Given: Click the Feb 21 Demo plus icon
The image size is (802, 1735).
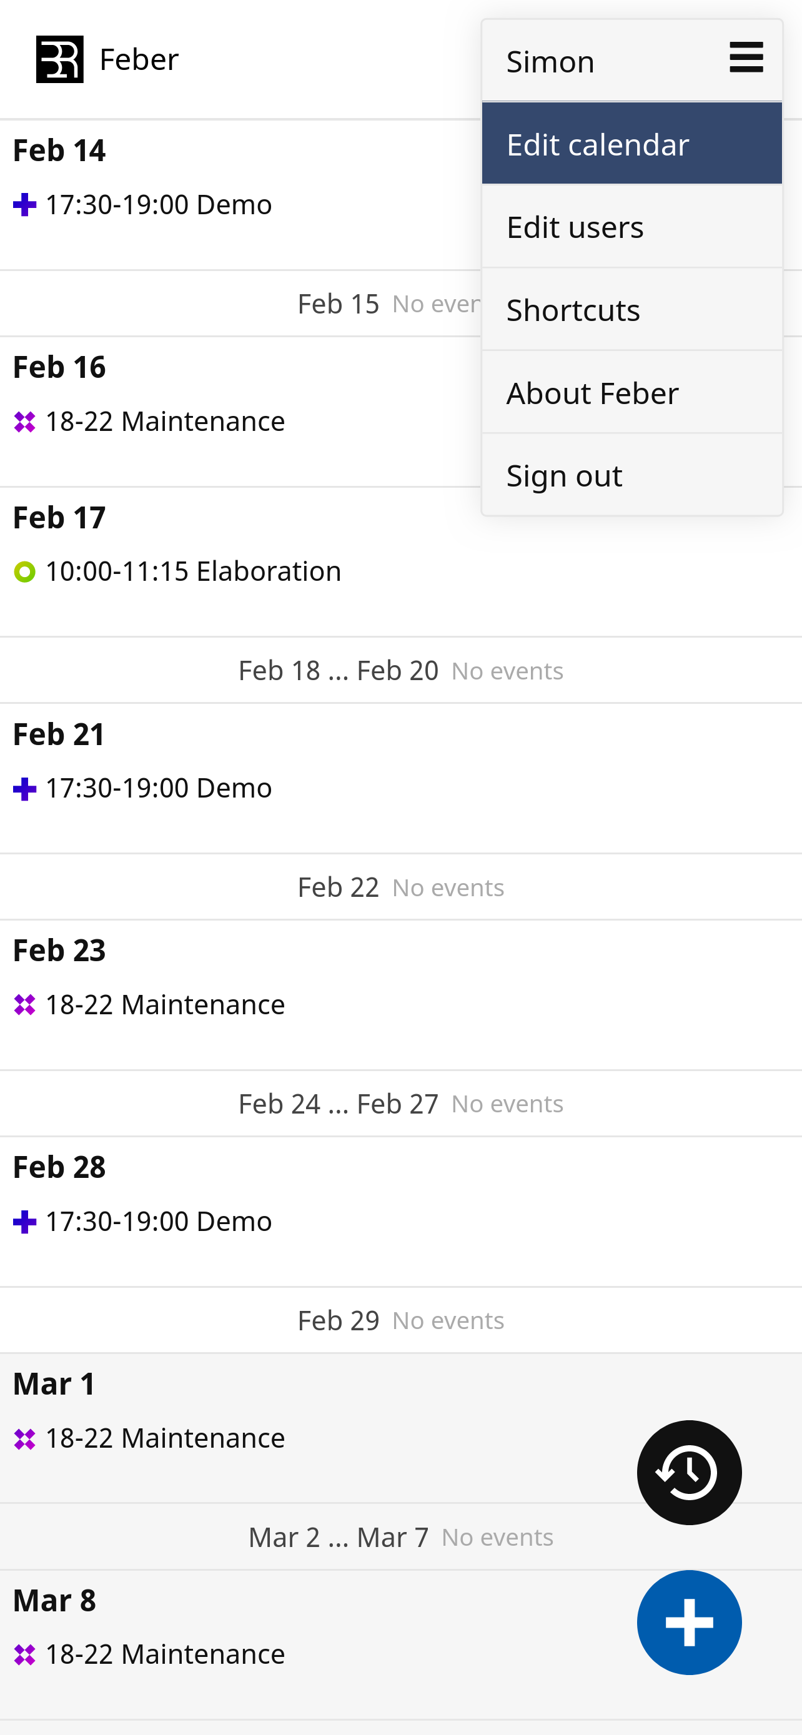Looking at the screenshot, I should [25, 789].
